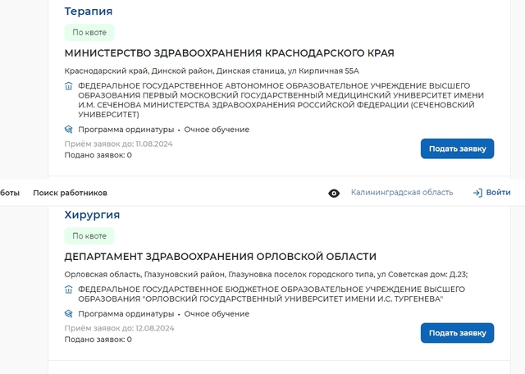Click the Министерство здравоохранения Краснодарского края heading

click(229, 53)
